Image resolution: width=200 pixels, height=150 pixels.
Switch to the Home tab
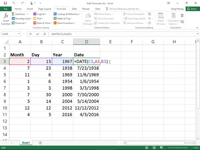click(18, 9)
